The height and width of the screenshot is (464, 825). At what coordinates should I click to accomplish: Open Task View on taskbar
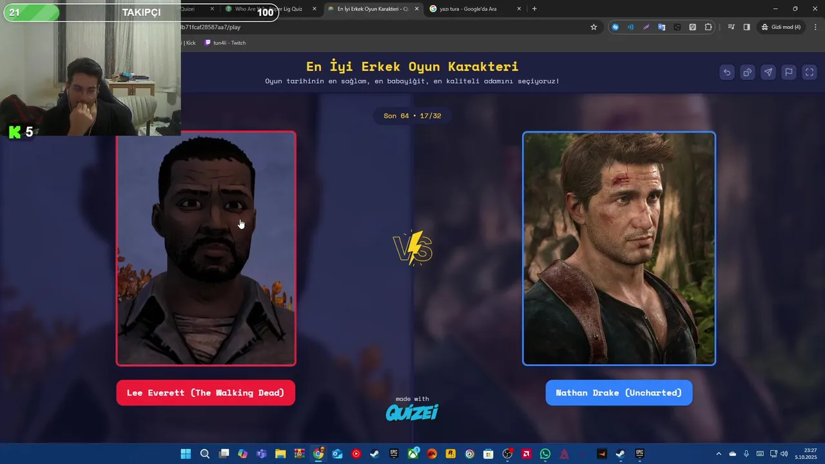coord(224,454)
